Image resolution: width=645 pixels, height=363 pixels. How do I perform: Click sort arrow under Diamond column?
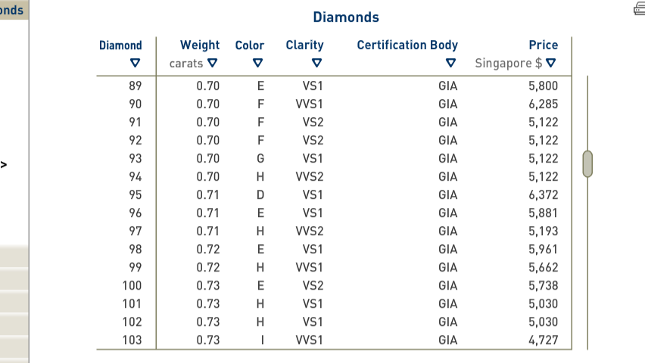coord(135,64)
